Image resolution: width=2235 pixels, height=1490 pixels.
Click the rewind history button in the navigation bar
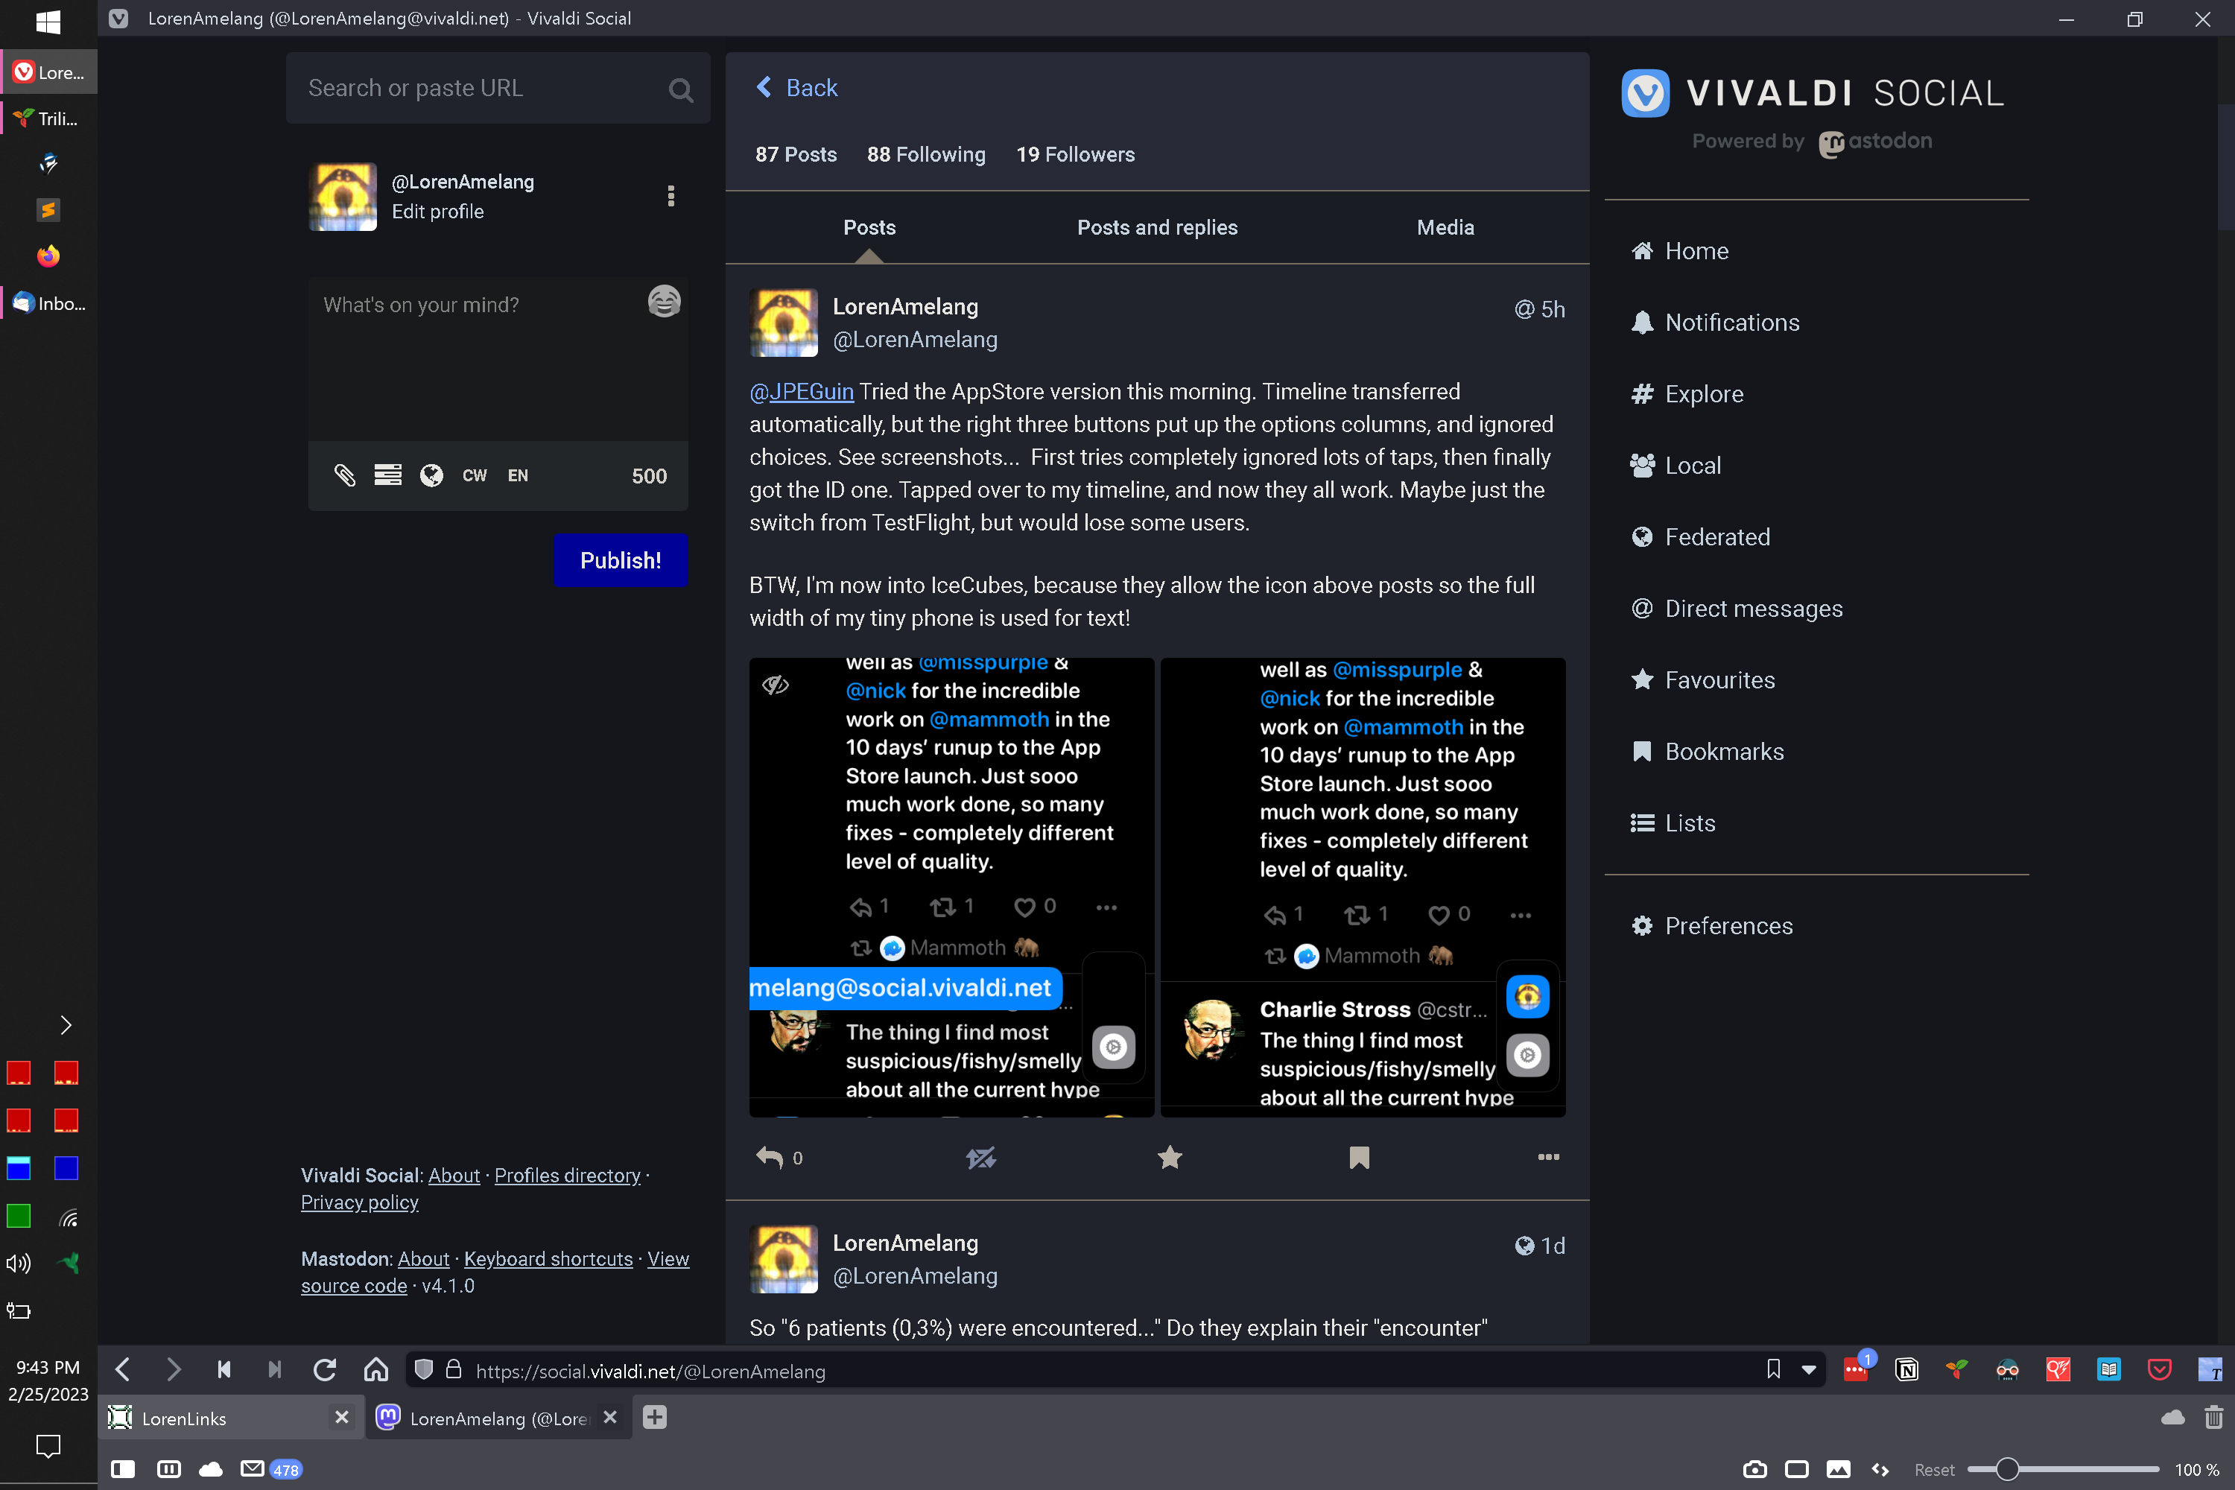(x=224, y=1370)
